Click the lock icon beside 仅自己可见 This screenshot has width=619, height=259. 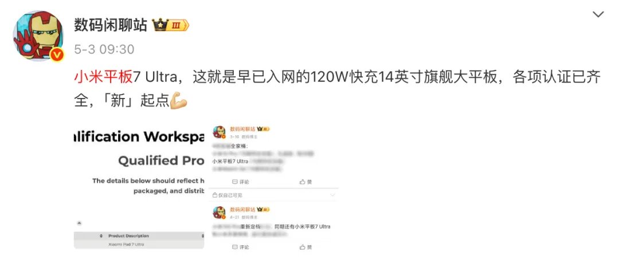pyautogui.click(x=215, y=195)
